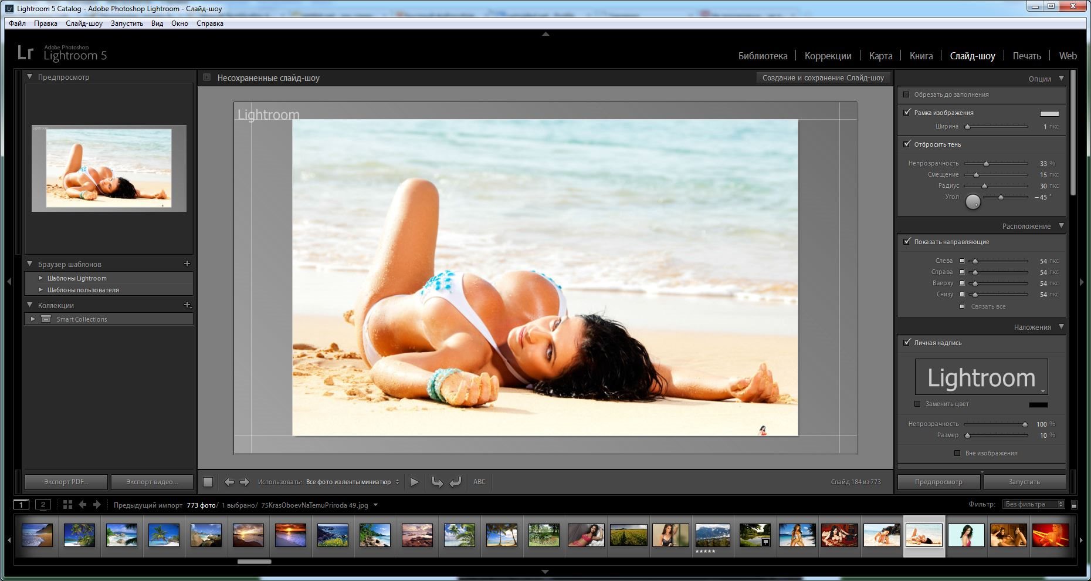Hide right panel side arrow
Viewport: 1091px width, 581px height.
tap(1082, 282)
